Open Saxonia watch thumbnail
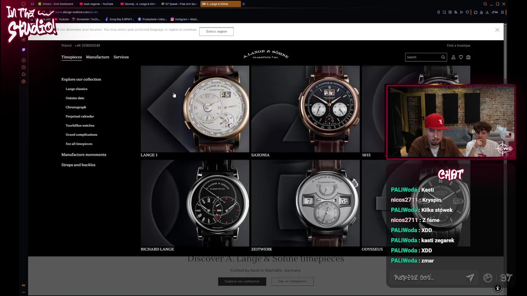527x296 pixels. [x=305, y=109]
